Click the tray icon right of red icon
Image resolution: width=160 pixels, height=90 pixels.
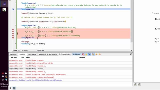point(6,73)
